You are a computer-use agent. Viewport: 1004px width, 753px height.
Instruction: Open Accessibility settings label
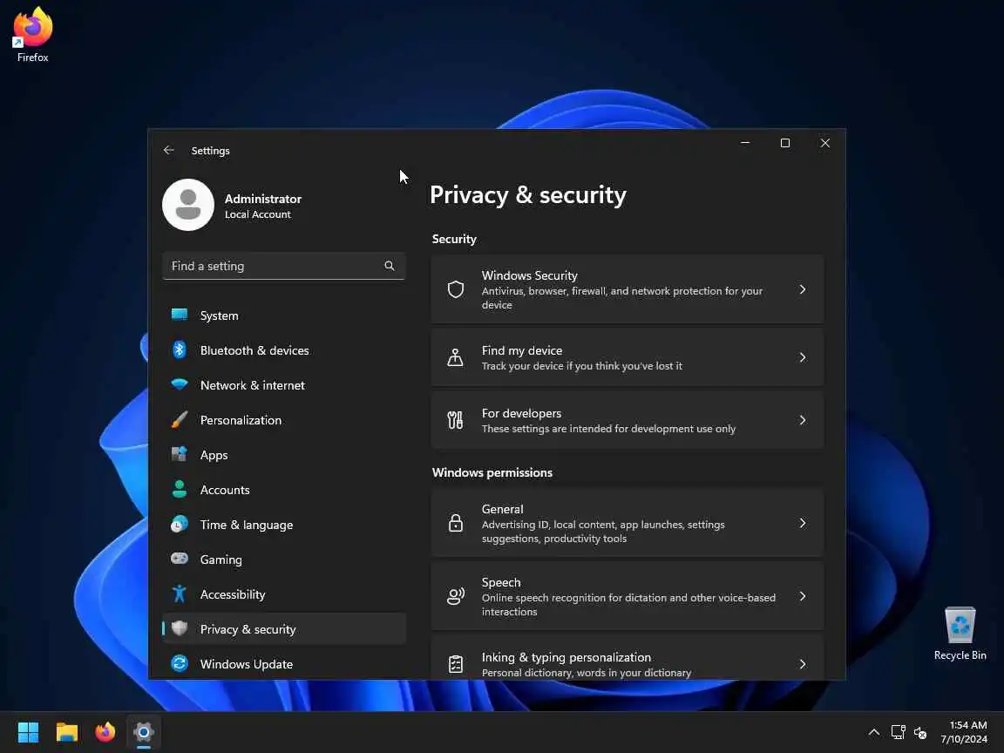[x=233, y=595]
